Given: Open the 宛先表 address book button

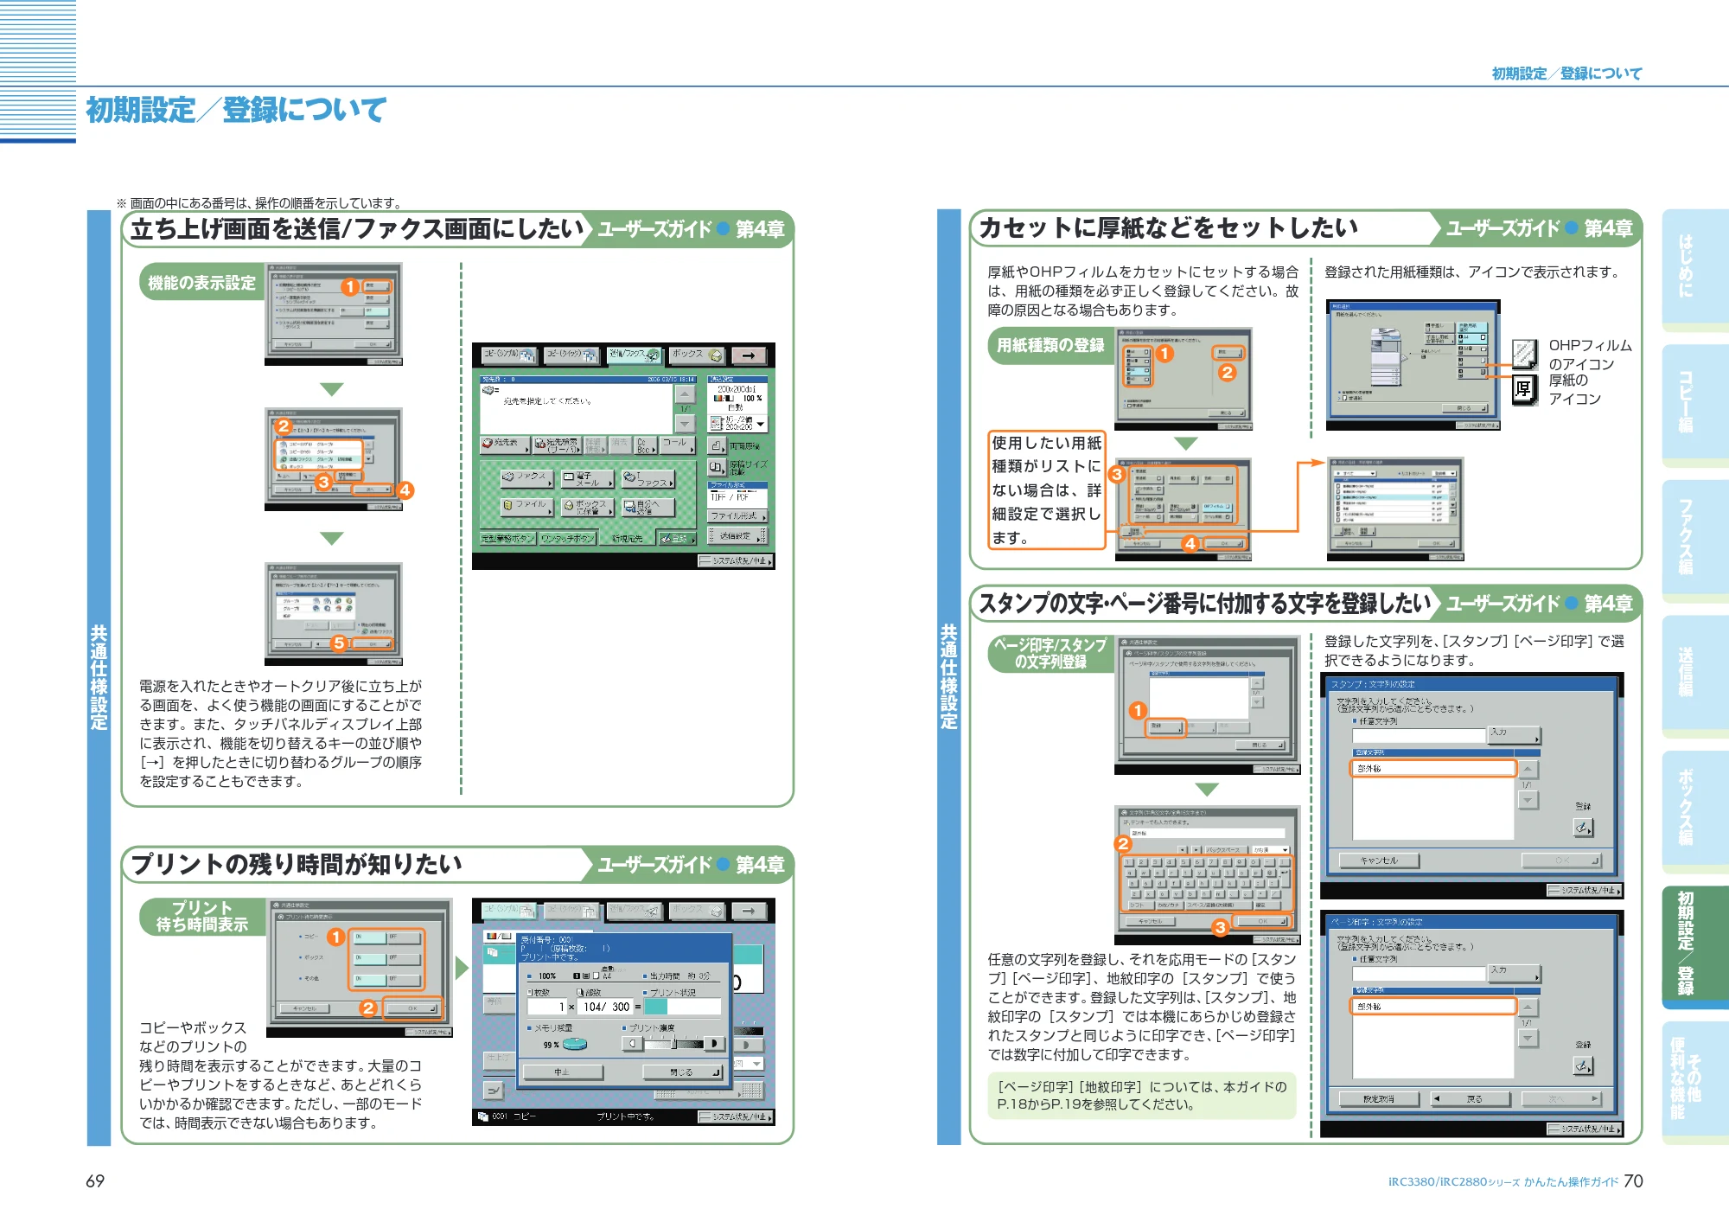Looking at the screenshot, I should point(505,444).
